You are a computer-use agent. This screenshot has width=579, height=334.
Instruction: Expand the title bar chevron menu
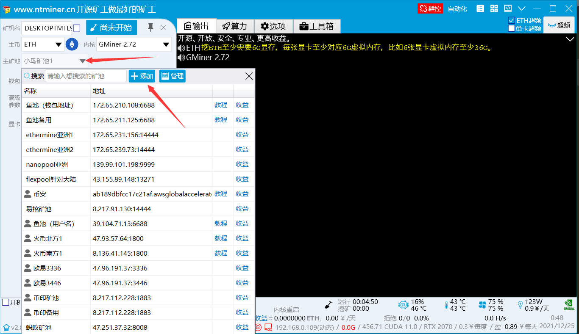click(522, 8)
